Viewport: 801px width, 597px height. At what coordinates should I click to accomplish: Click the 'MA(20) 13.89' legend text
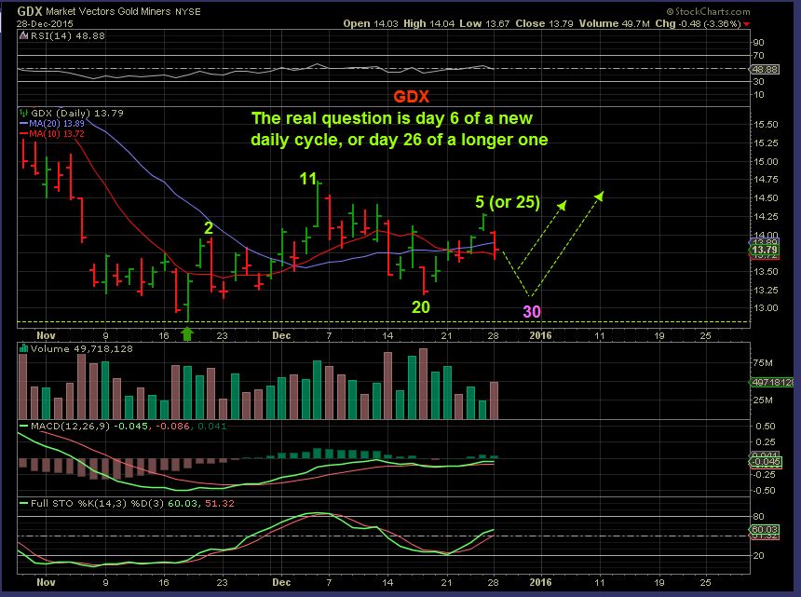pyautogui.click(x=57, y=124)
